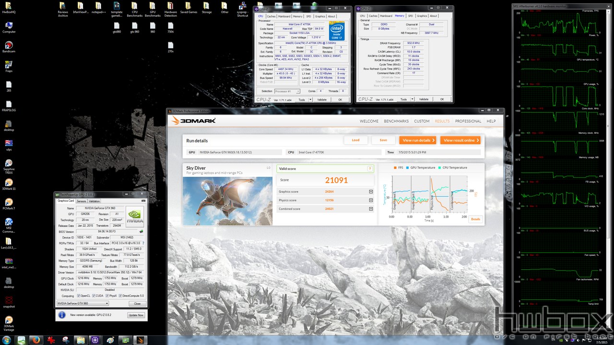The width and height of the screenshot is (614, 345).
Task: Toggle the PhysX checkbox in GPU-Z
Action: (106, 296)
